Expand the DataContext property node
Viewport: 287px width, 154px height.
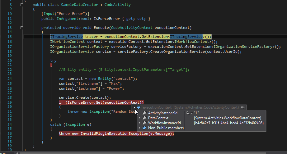coord(139,118)
